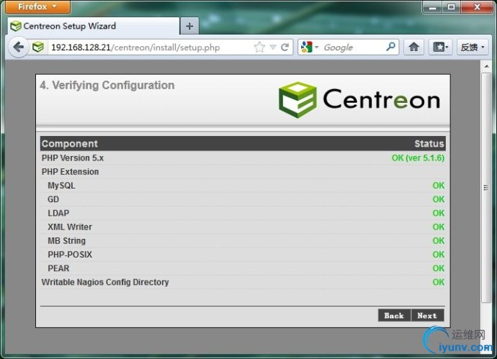Image resolution: width=497 pixels, height=359 pixels.
Task: Go to the home page
Action: [413, 47]
